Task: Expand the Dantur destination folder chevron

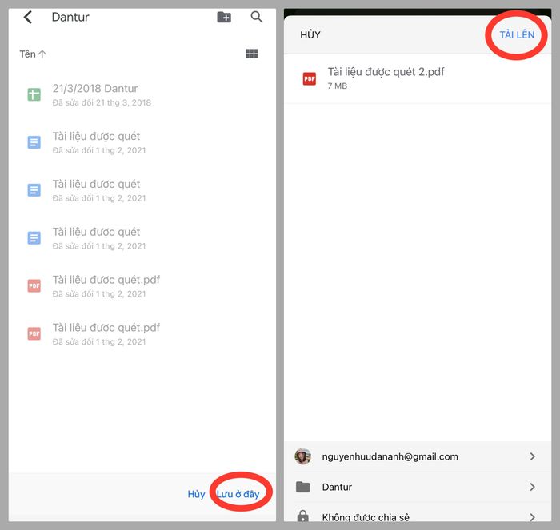Action: tap(533, 487)
